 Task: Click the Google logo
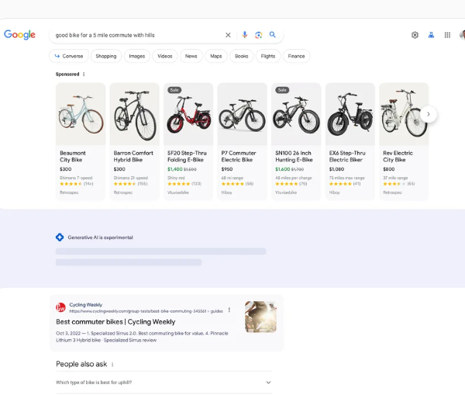click(19, 35)
